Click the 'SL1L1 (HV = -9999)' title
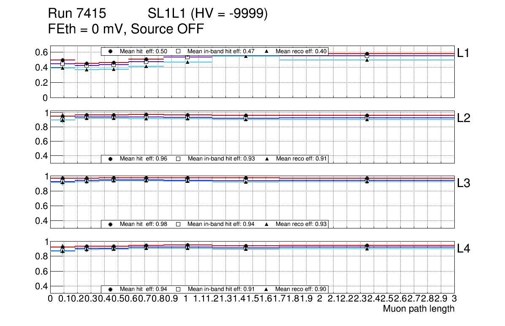Screen dimensions: 505x326 click(x=208, y=14)
